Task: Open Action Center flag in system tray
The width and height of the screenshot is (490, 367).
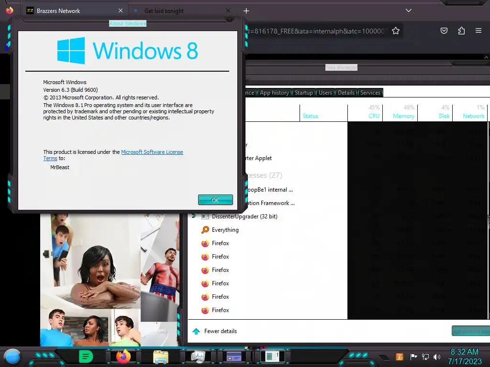Action: 413,356
